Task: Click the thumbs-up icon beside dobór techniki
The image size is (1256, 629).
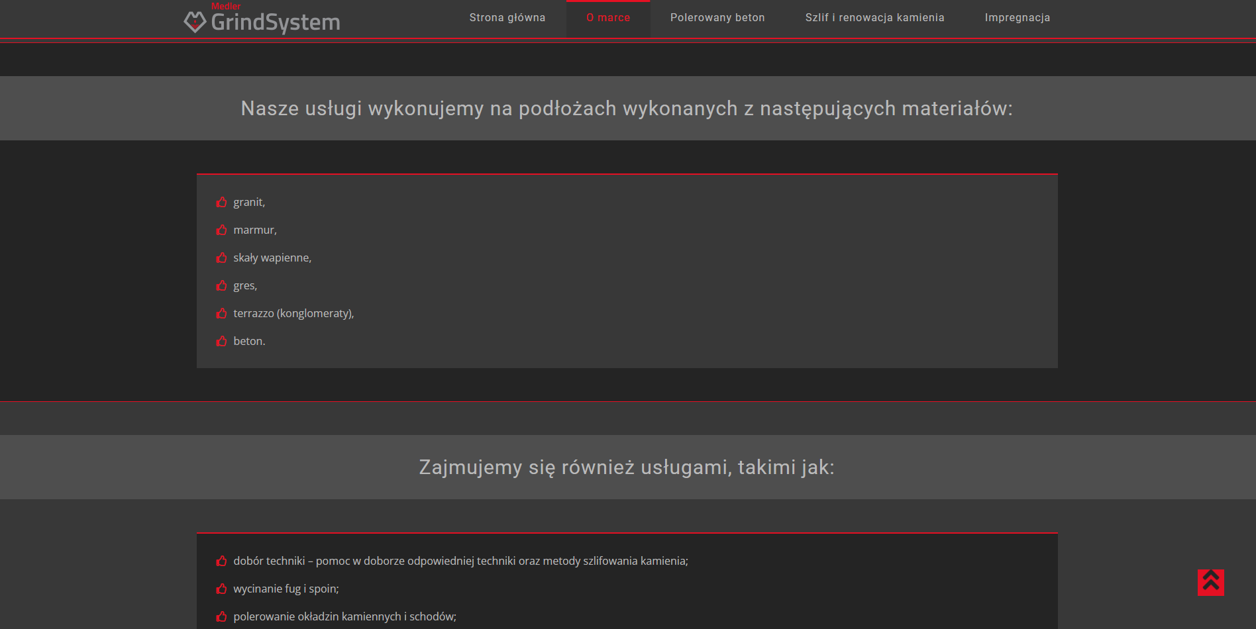Action: tap(221, 561)
